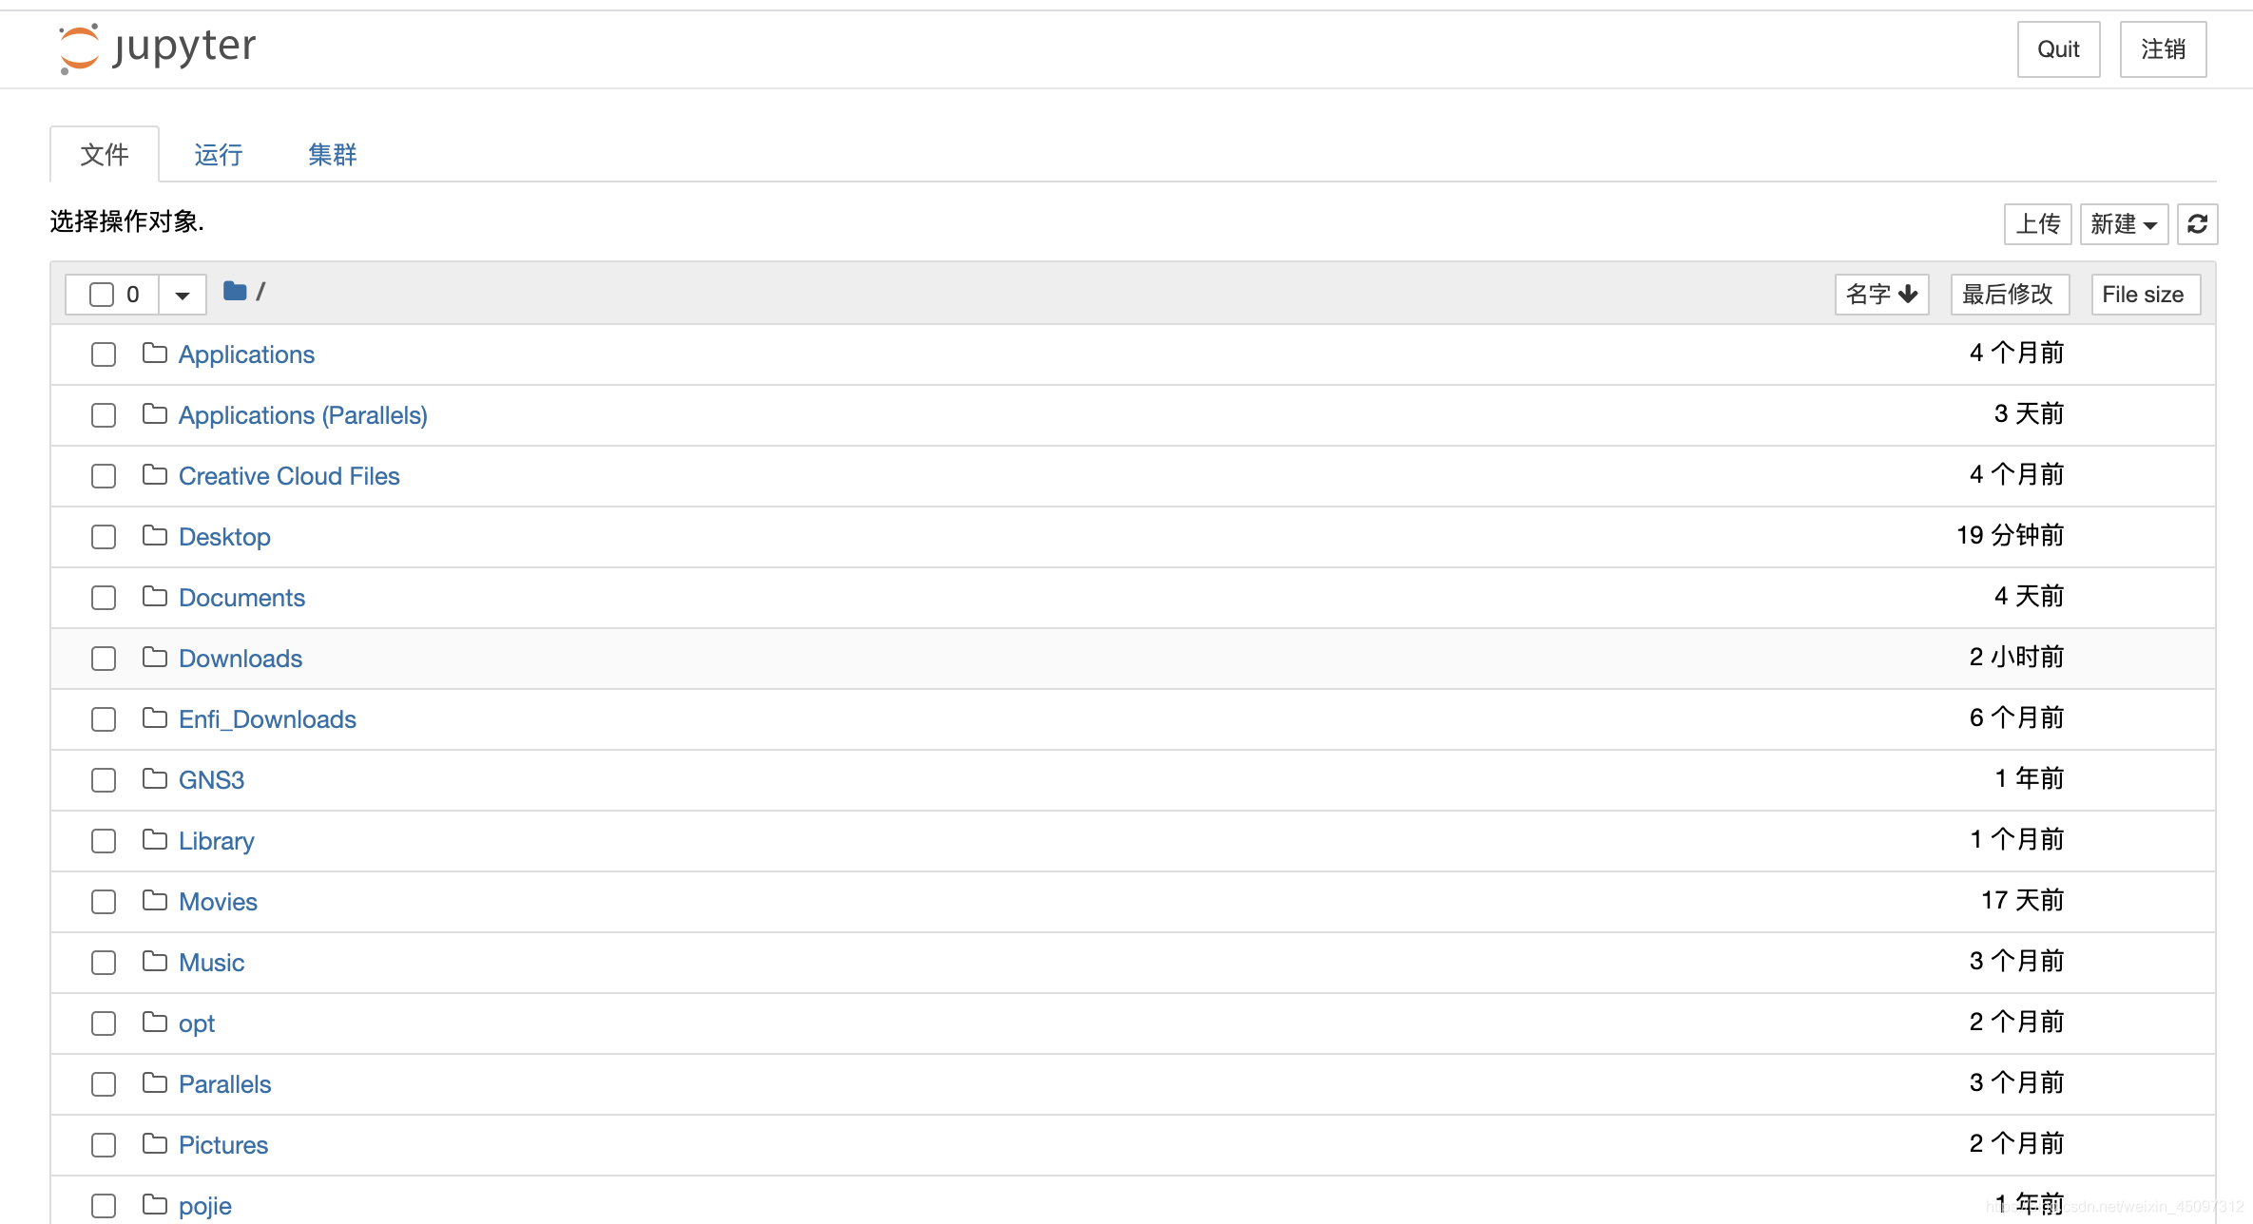Click the dropdown toggle next to counter
Viewport: 2253px width, 1224px height.
point(181,294)
